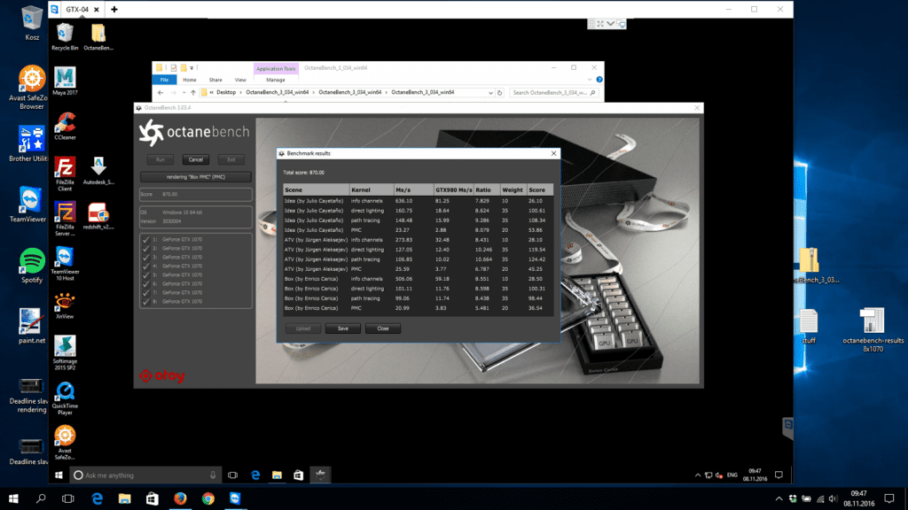This screenshot has height=510, width=908.
Task: Open the Spotify desktop icon
Action: [32, 266]
